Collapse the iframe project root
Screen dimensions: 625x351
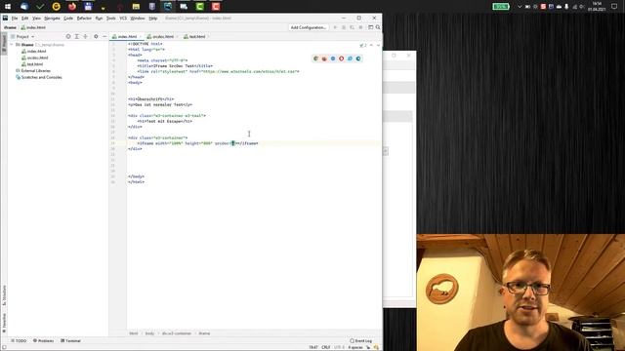(12, 45)
